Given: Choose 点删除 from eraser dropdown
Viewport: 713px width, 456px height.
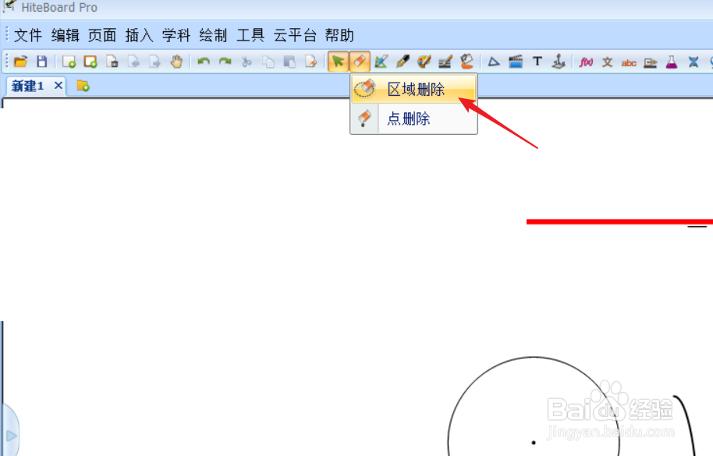Looking at the screenshot, I should click(413, 118).
